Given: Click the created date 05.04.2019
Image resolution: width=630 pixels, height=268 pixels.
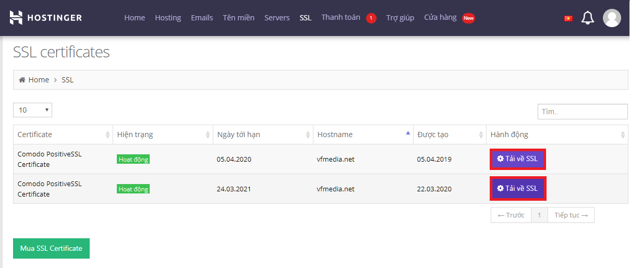Looking at the screenshot, I should click(x=434, y=160).
